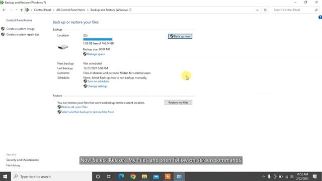The height and width of the screenshot is (181, 322).
Task: Click the Turn on schedule link
Action: pos(98,81)
